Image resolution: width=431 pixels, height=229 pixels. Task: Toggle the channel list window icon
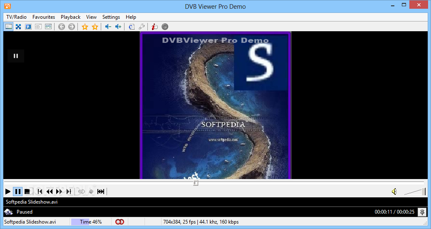[8, 27]
